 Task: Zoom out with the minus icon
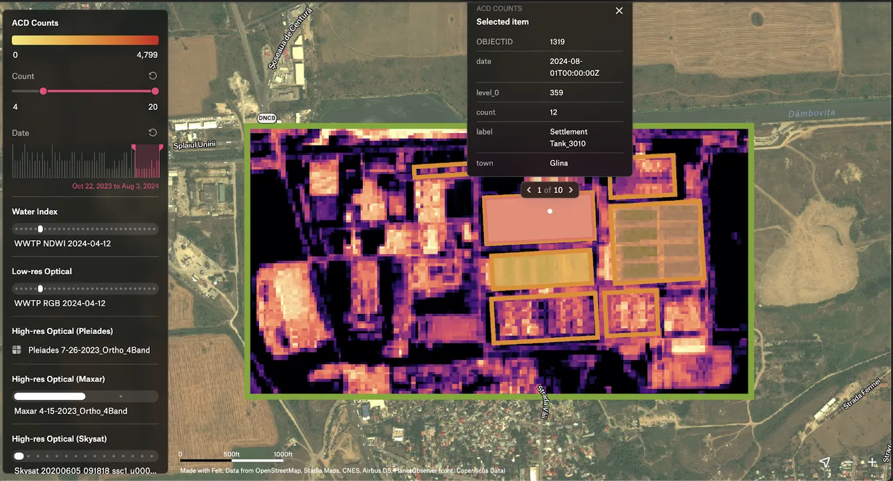[x=847, y=463]
